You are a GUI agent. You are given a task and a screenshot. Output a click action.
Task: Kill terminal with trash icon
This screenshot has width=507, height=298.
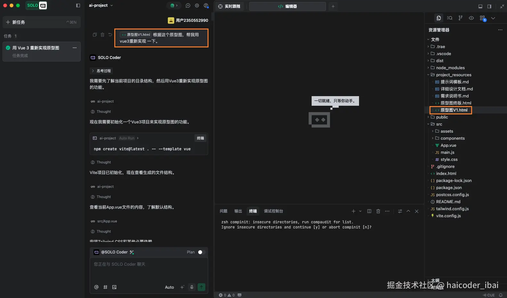click(378, 211)
